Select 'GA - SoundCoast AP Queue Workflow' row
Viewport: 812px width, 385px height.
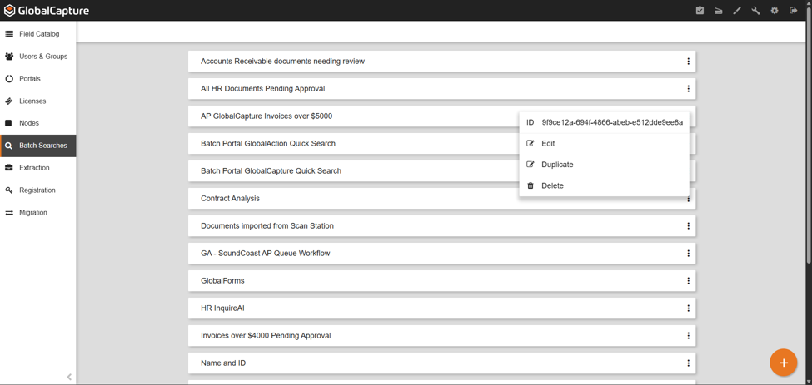(441, 254)
